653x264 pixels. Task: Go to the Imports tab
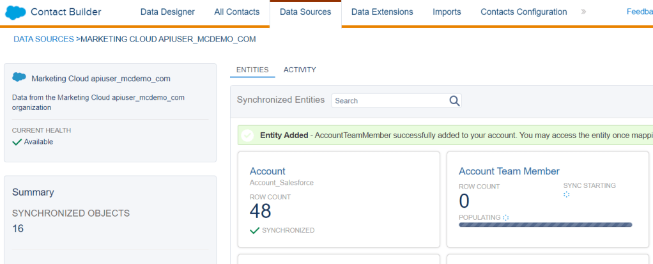(x=447, y=12)
